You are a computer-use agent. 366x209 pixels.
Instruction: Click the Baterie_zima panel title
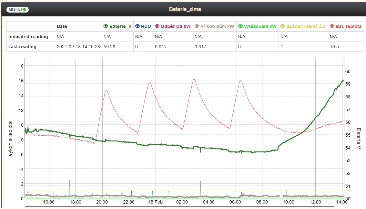185,9
